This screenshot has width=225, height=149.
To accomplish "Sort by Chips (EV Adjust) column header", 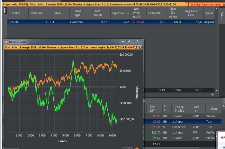I will [173, 13].
